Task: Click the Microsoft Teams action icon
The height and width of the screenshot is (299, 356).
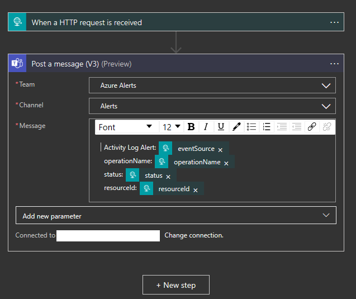Action: click(x=17, y=63)
